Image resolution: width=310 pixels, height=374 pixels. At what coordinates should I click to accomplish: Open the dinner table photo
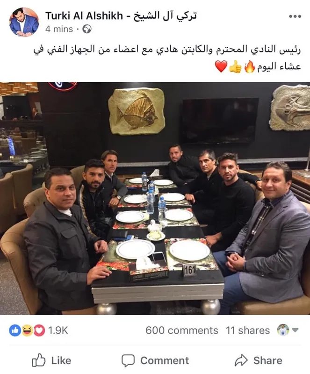155,198
